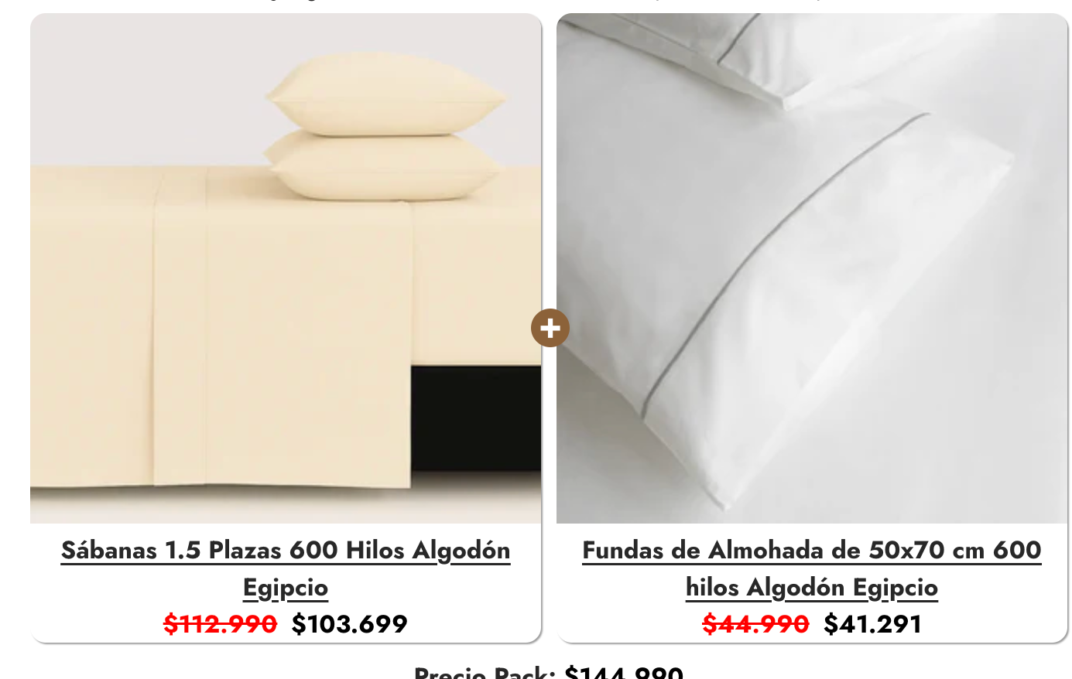Viewport: 1072px width, 679px height.
Task: Click the brown plus icon between products
Action: click(x=550, y=328)
